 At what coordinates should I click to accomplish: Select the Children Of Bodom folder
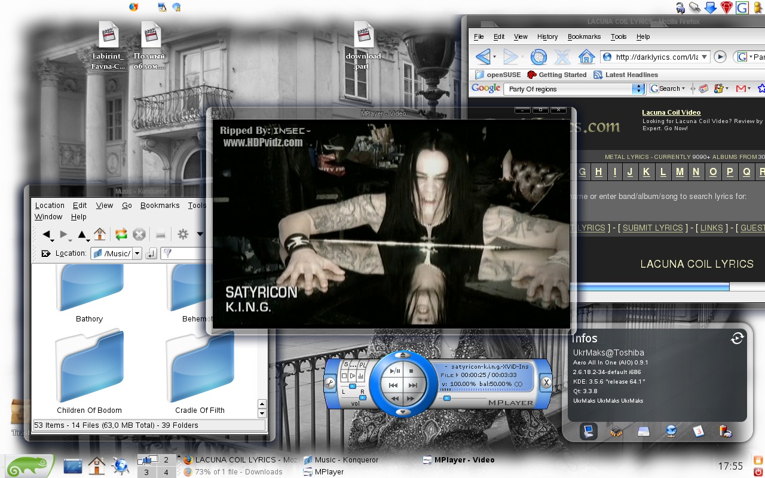tap(89, 372)
